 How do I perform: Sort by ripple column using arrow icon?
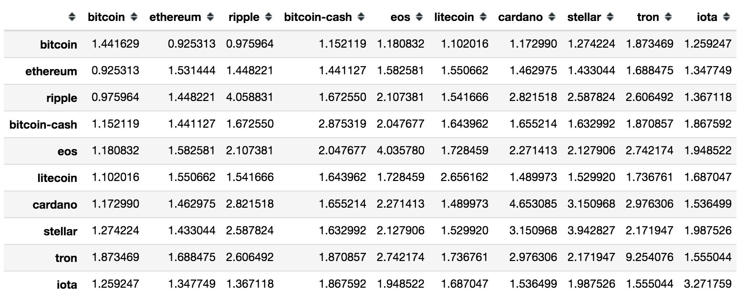[x=269, y=17]
